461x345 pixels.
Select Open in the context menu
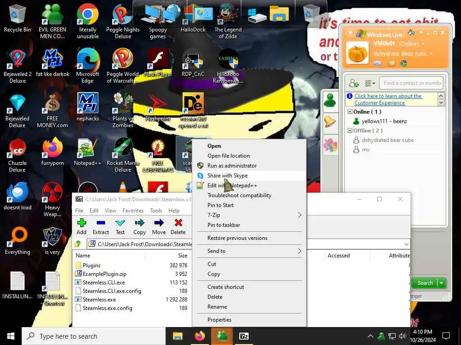pos(249,146)
